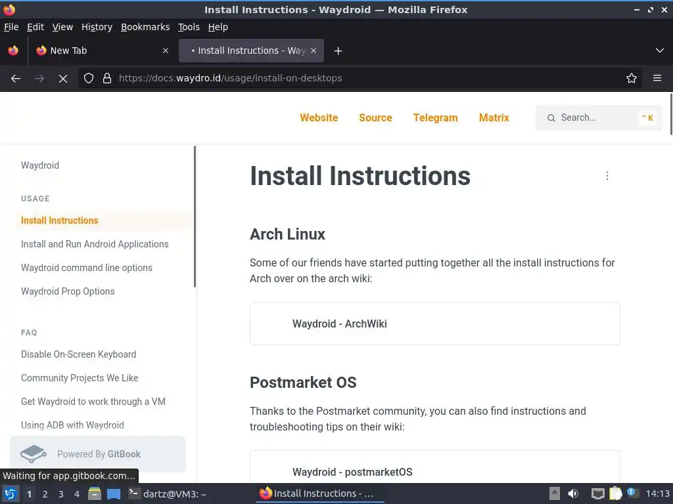Click the URL address bar
This screenshot has width=673, height=504.
tap(361, 78)
